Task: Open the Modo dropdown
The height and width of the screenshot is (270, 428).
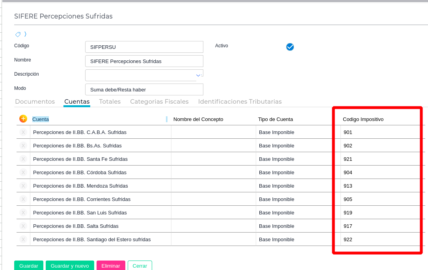Action: [144, 89]
